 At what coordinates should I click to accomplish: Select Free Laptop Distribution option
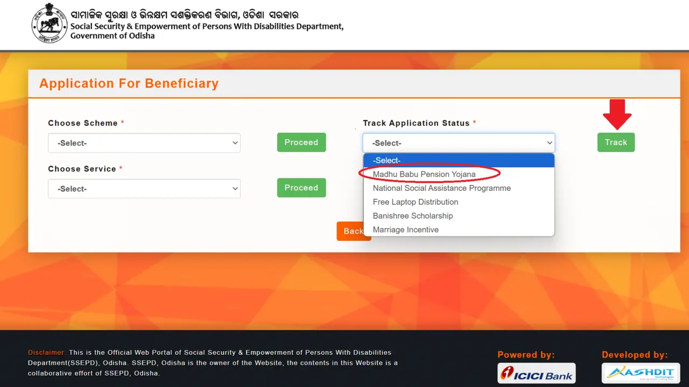pos(415,202)
